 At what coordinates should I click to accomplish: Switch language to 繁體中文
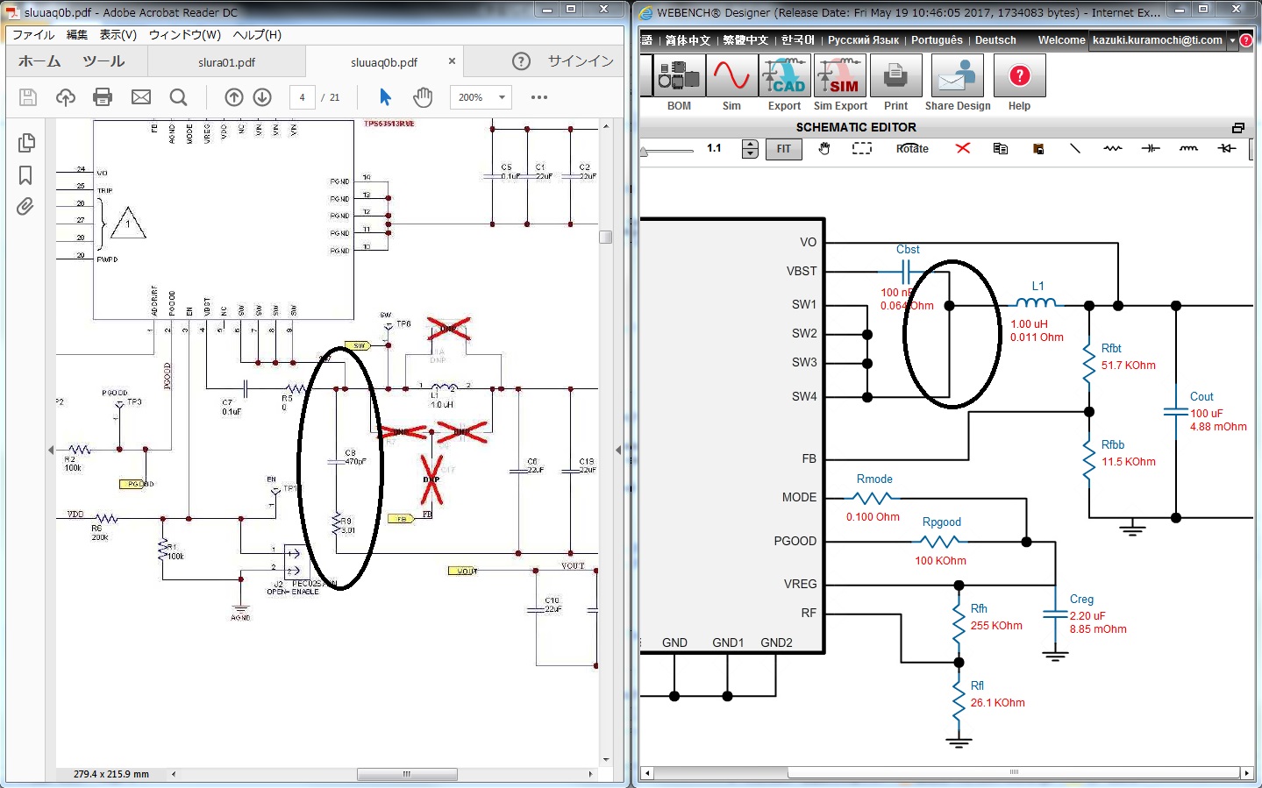click(x=745, y=40)
